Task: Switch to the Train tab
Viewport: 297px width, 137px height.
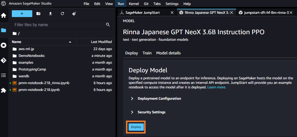Action: coord(147,53)
